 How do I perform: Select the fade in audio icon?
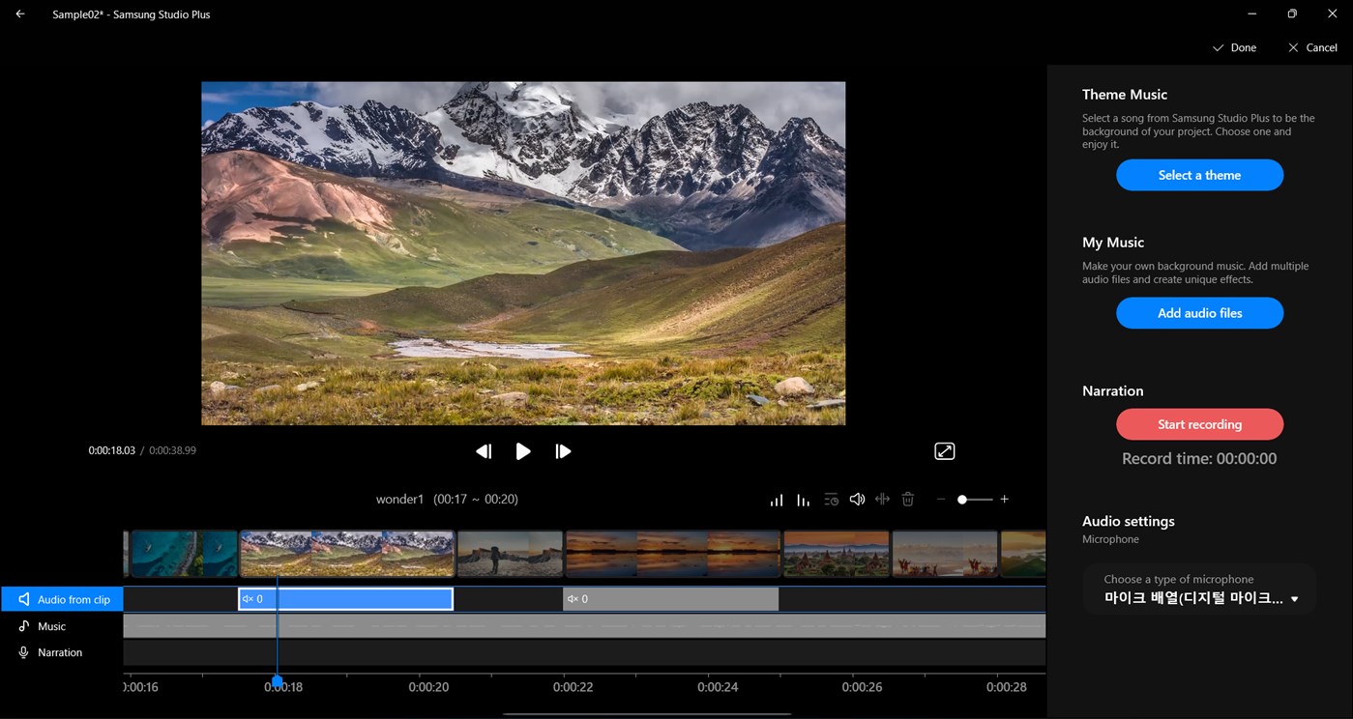click(777, 500)
